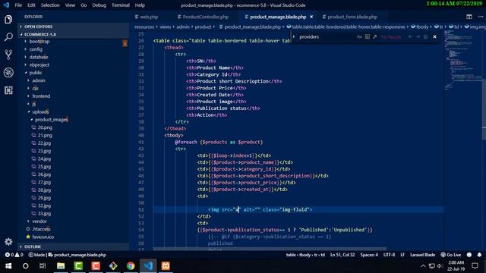The width and height of the screenshot is (486, 273).
Task: Open the Debug view icon
Action: click(x=8, y=73)
